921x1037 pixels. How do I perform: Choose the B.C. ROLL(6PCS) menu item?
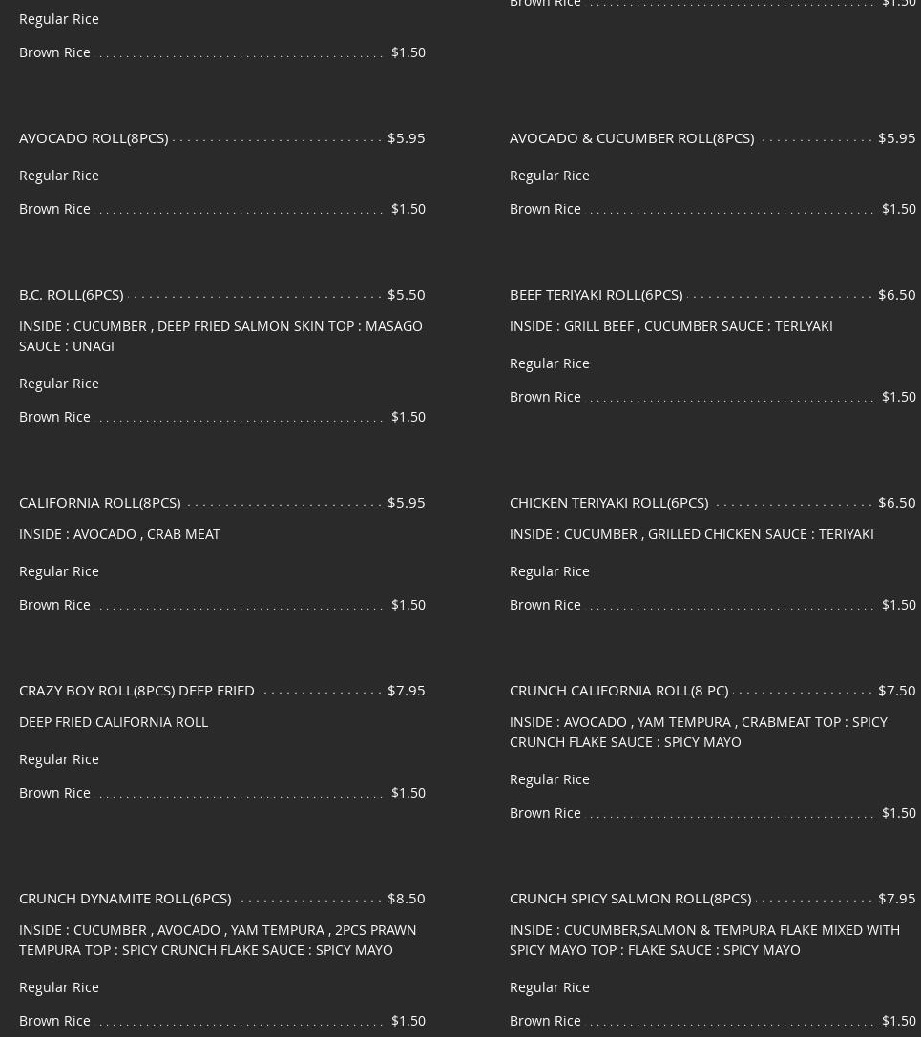72,295
